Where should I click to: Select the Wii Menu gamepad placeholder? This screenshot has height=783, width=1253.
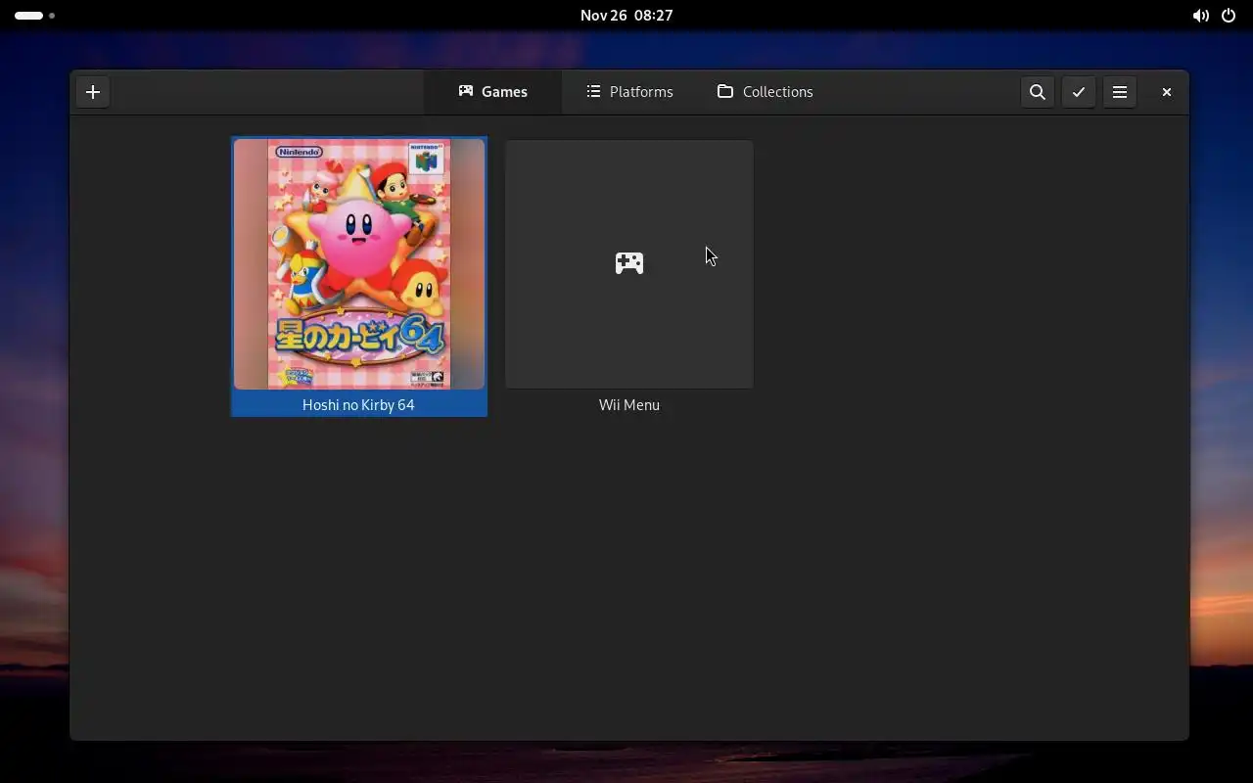click(x=629, y=264)
